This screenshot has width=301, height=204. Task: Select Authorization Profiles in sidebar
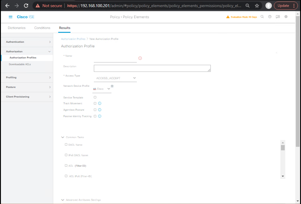(x=23, y=58)
